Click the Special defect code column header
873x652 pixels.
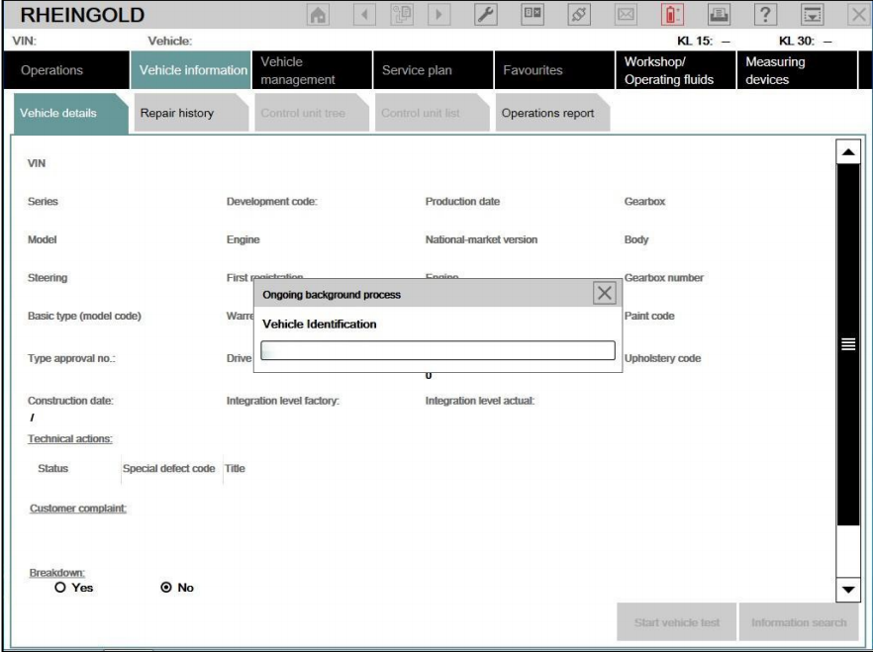click(168, 468)
